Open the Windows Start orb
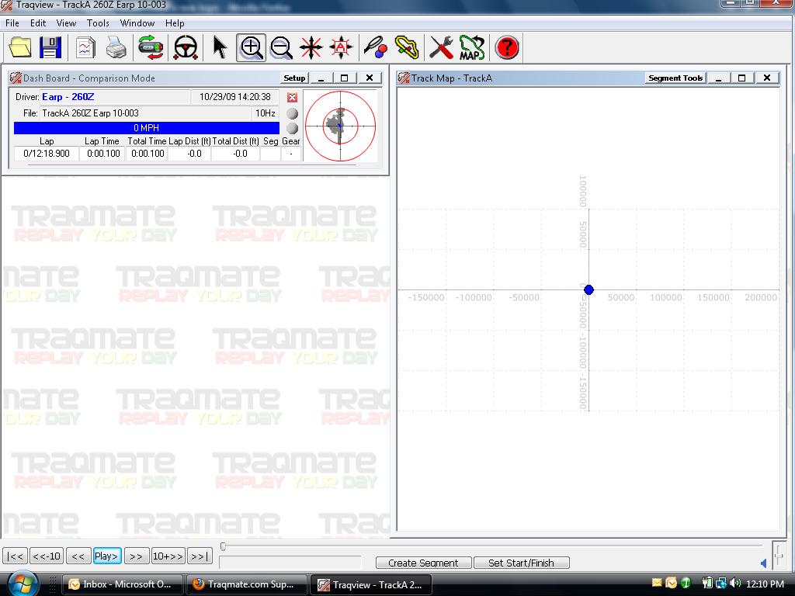795x596 pixels. (21, 583)
